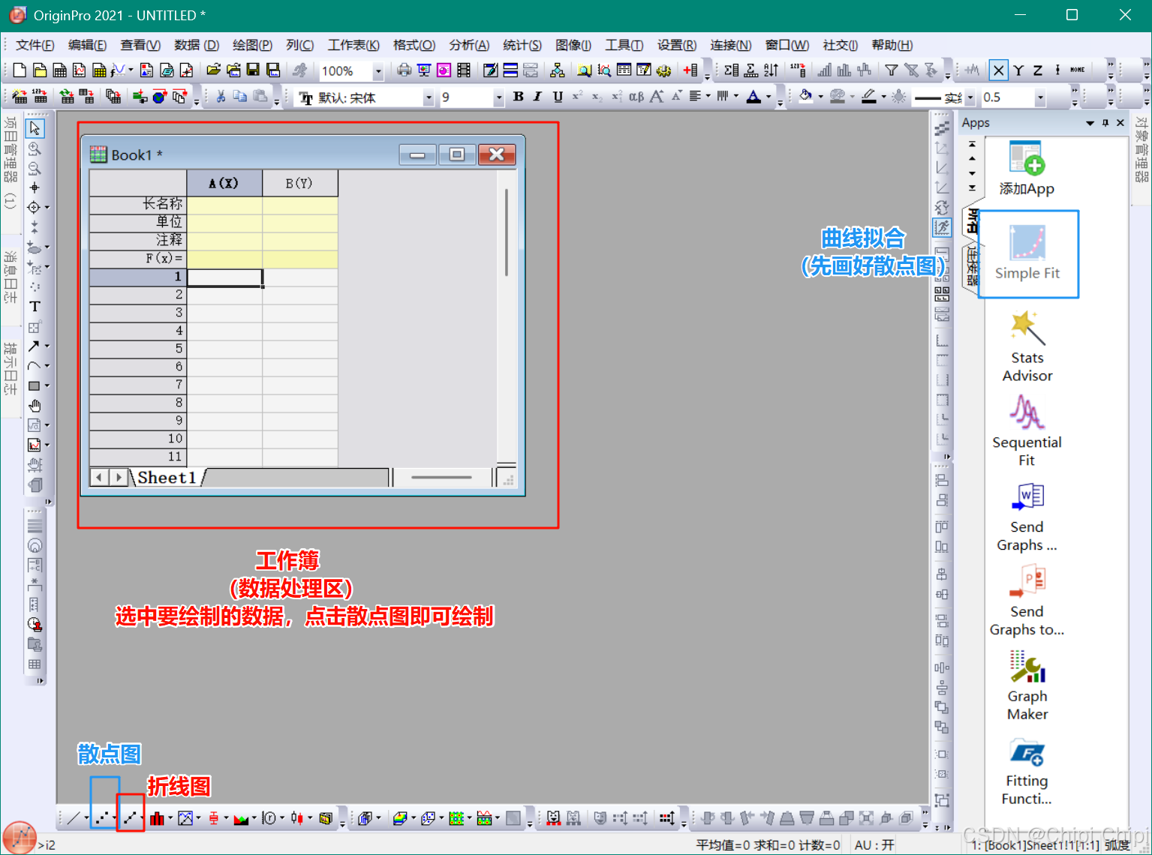Set column as Z designation
Viewport: 1152px width, 855px height.
pyautogui.click(x=1038, y=70)
